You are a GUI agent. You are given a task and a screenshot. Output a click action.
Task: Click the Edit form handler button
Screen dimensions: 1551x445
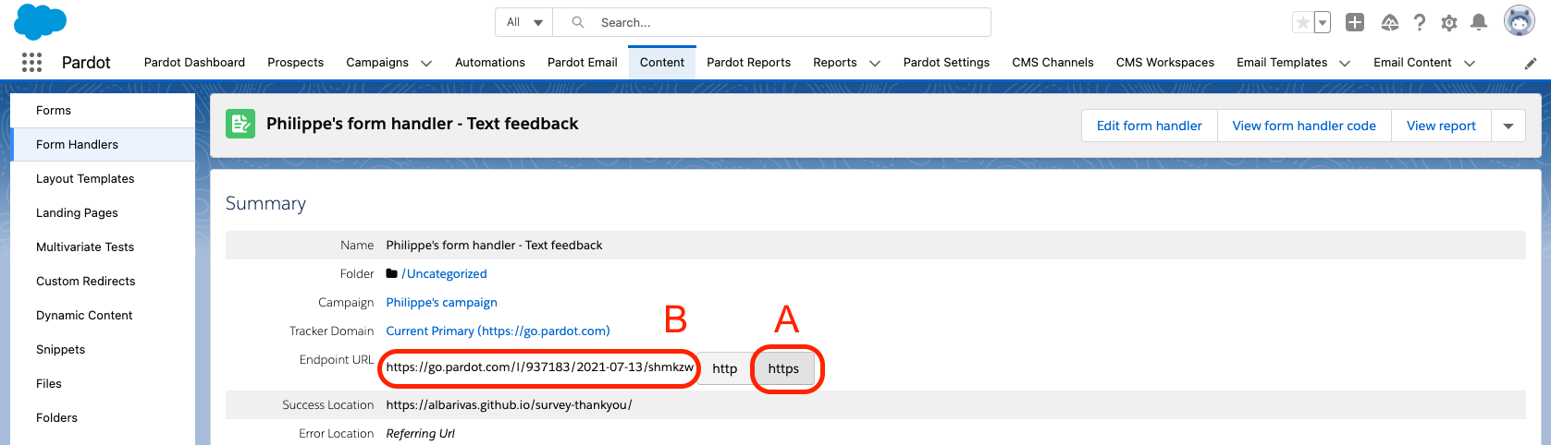click(x=1149, y=126)
